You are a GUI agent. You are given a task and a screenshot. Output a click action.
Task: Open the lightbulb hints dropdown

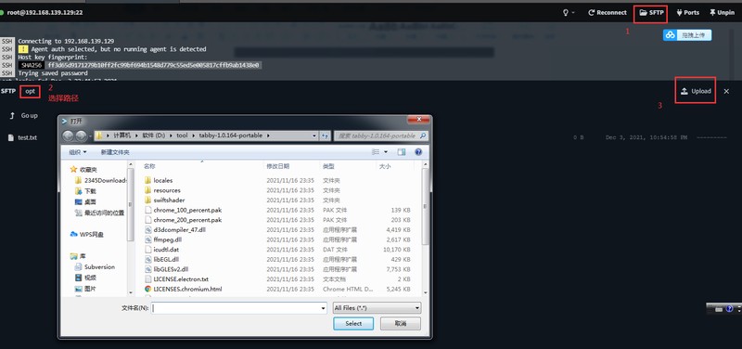point(569,13)
